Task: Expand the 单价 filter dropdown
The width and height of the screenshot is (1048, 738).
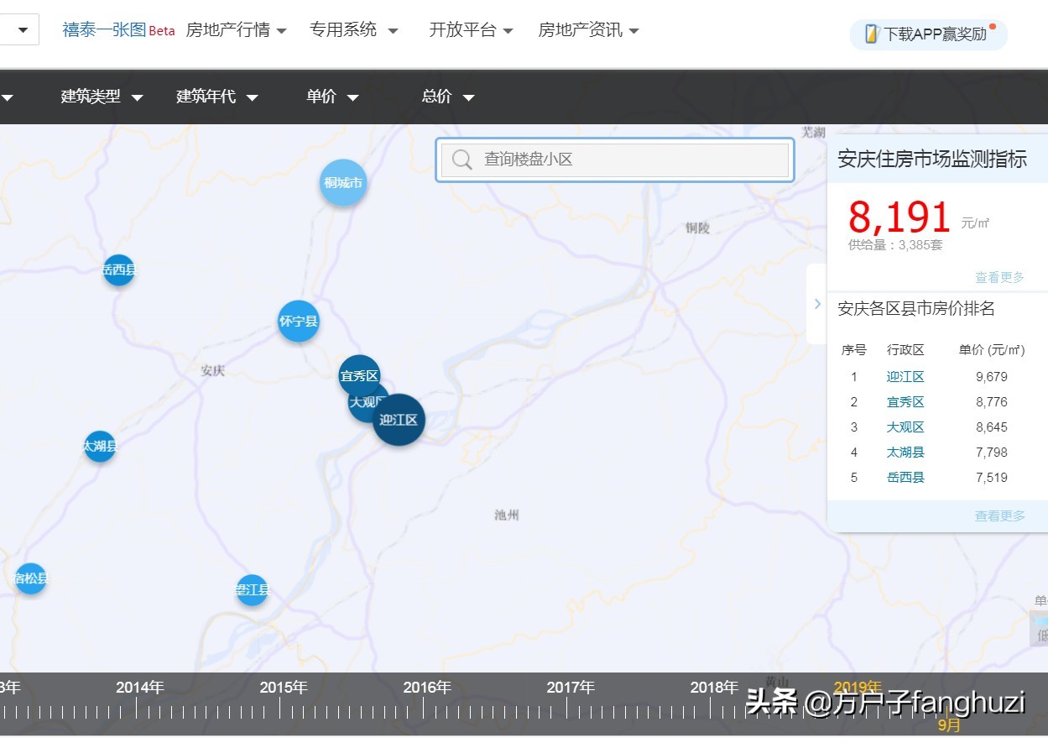Action: 332,97
